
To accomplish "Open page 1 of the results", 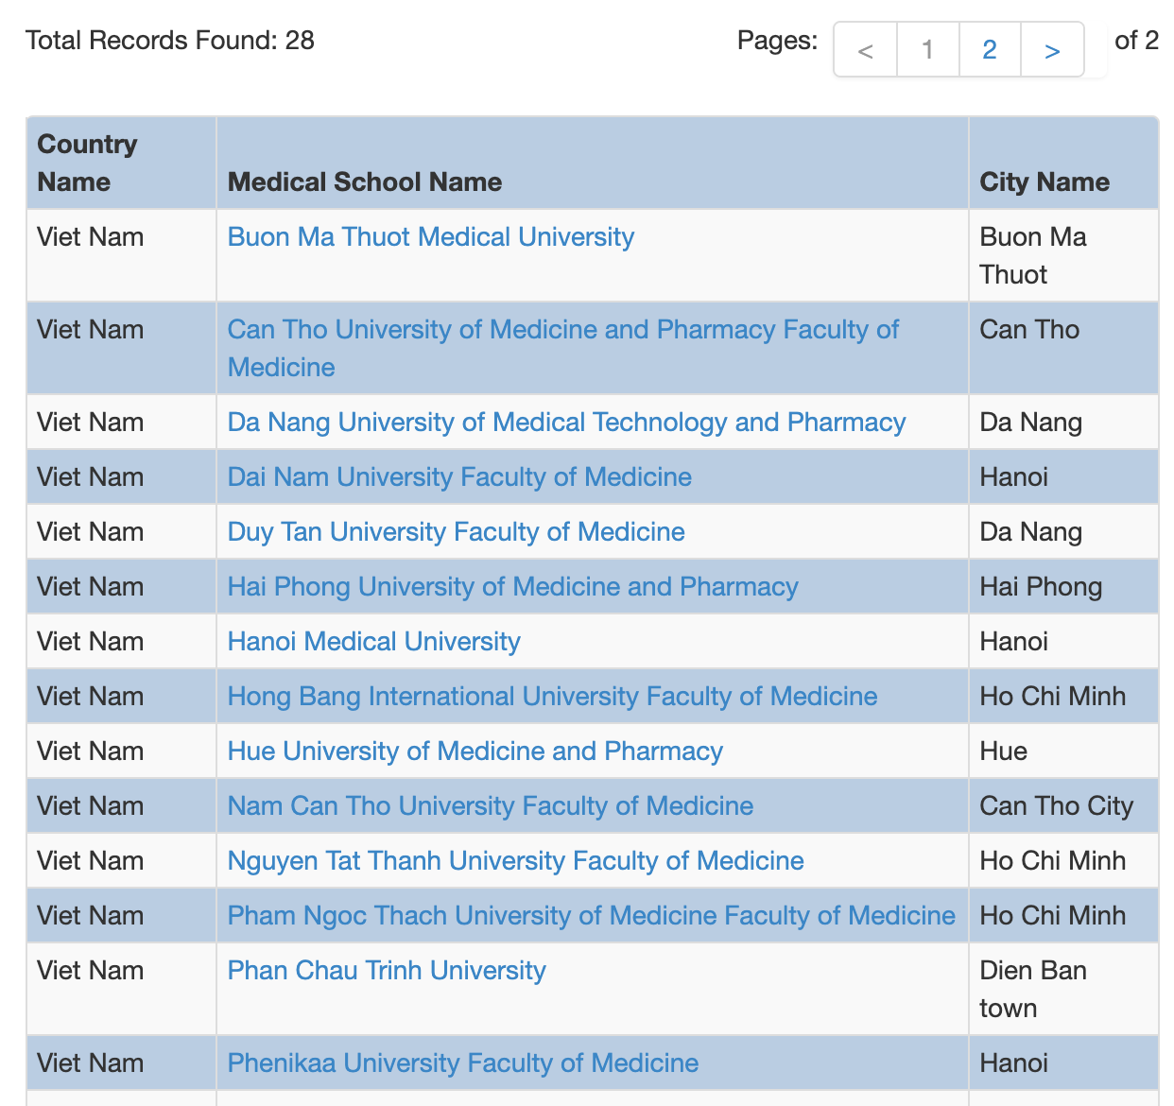I will point(927,49).
